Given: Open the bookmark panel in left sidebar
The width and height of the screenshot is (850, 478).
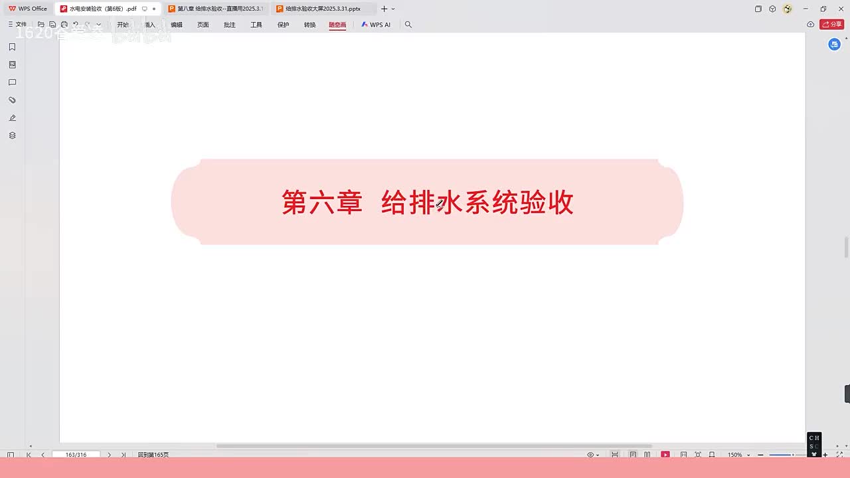Looking at the screenshot, I should [12, 47].
